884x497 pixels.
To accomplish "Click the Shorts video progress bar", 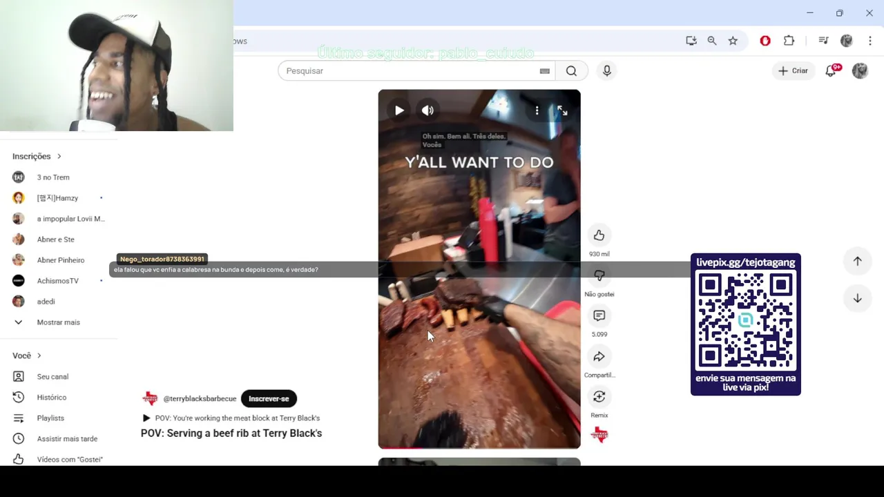I will [479, 447].
